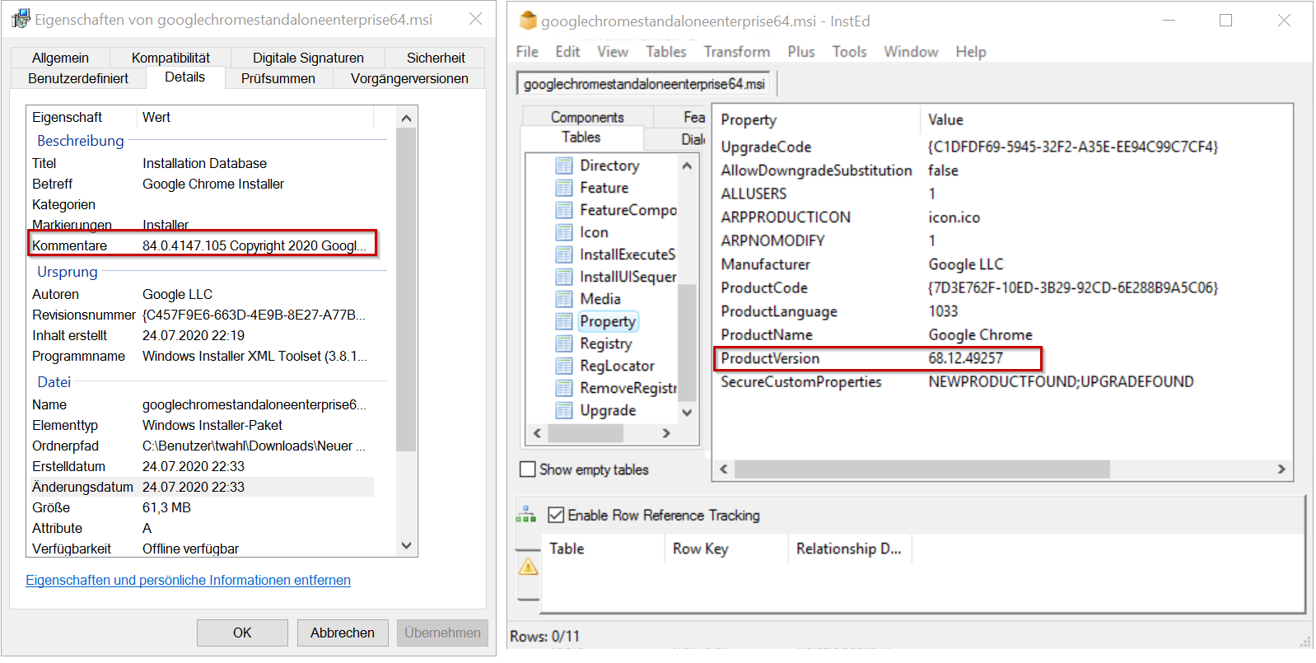The image size is (1316, 663).
Task: Open the Help menu
Action: point(971,52)
